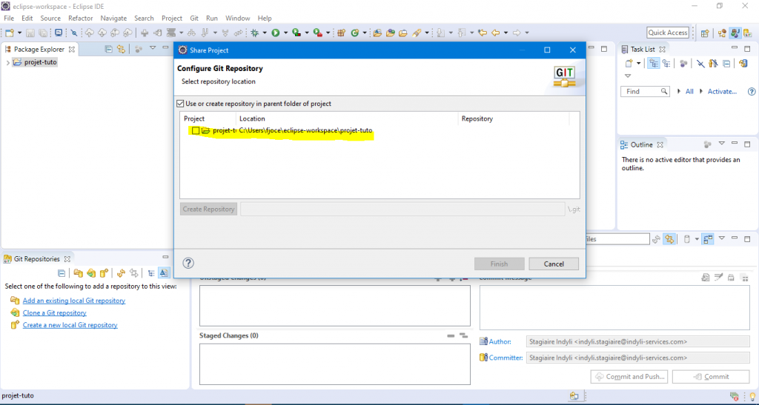
Task: Click Add an existing local Git repository link
Action: [73, 301]
